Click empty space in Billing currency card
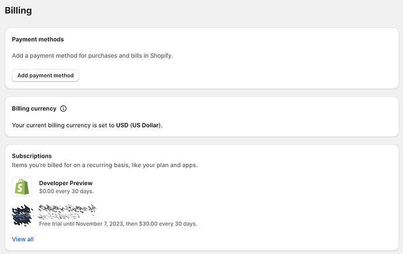 280,117
